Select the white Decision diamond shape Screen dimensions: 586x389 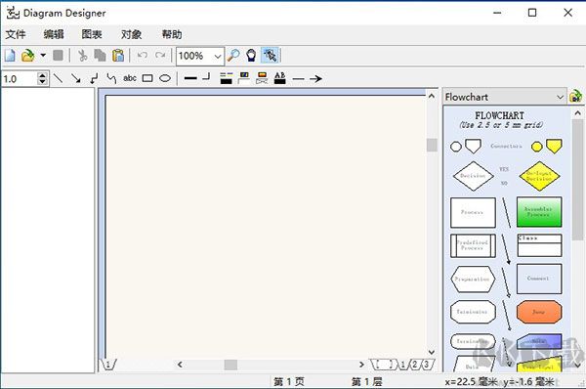pos(473,176)
